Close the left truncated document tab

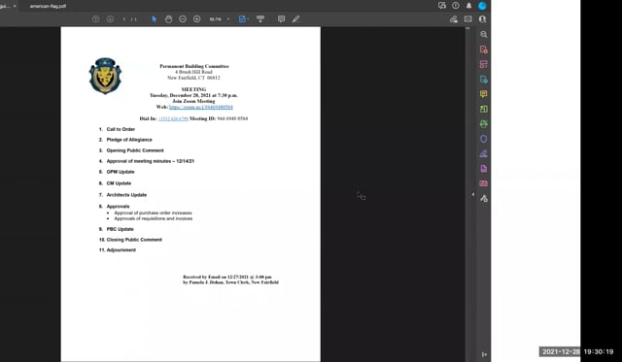tap(15, 6)
